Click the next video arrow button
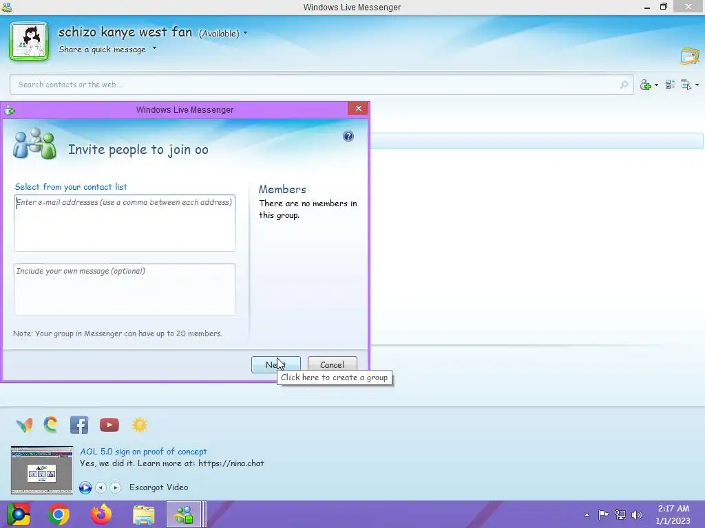Screen dimensions: 705x528 116,487
